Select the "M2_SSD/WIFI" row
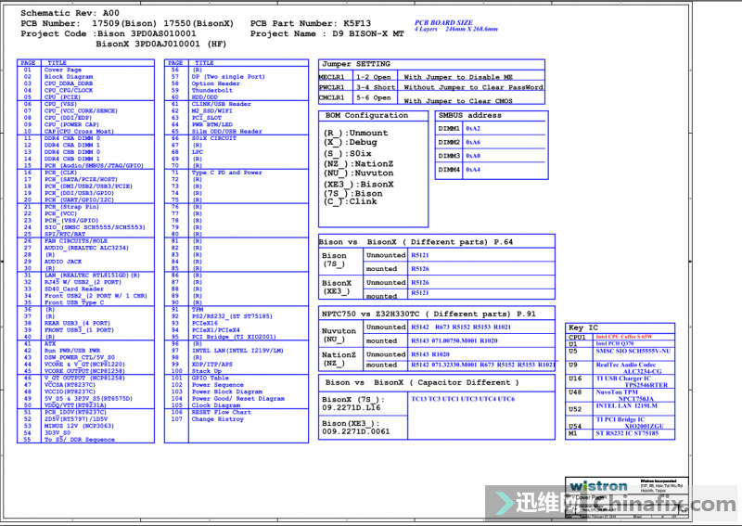Viewport: 742px width, 526px height. point(212,110)
